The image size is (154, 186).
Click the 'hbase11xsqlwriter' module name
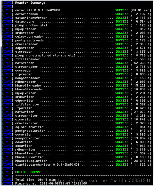pos(31,161)
